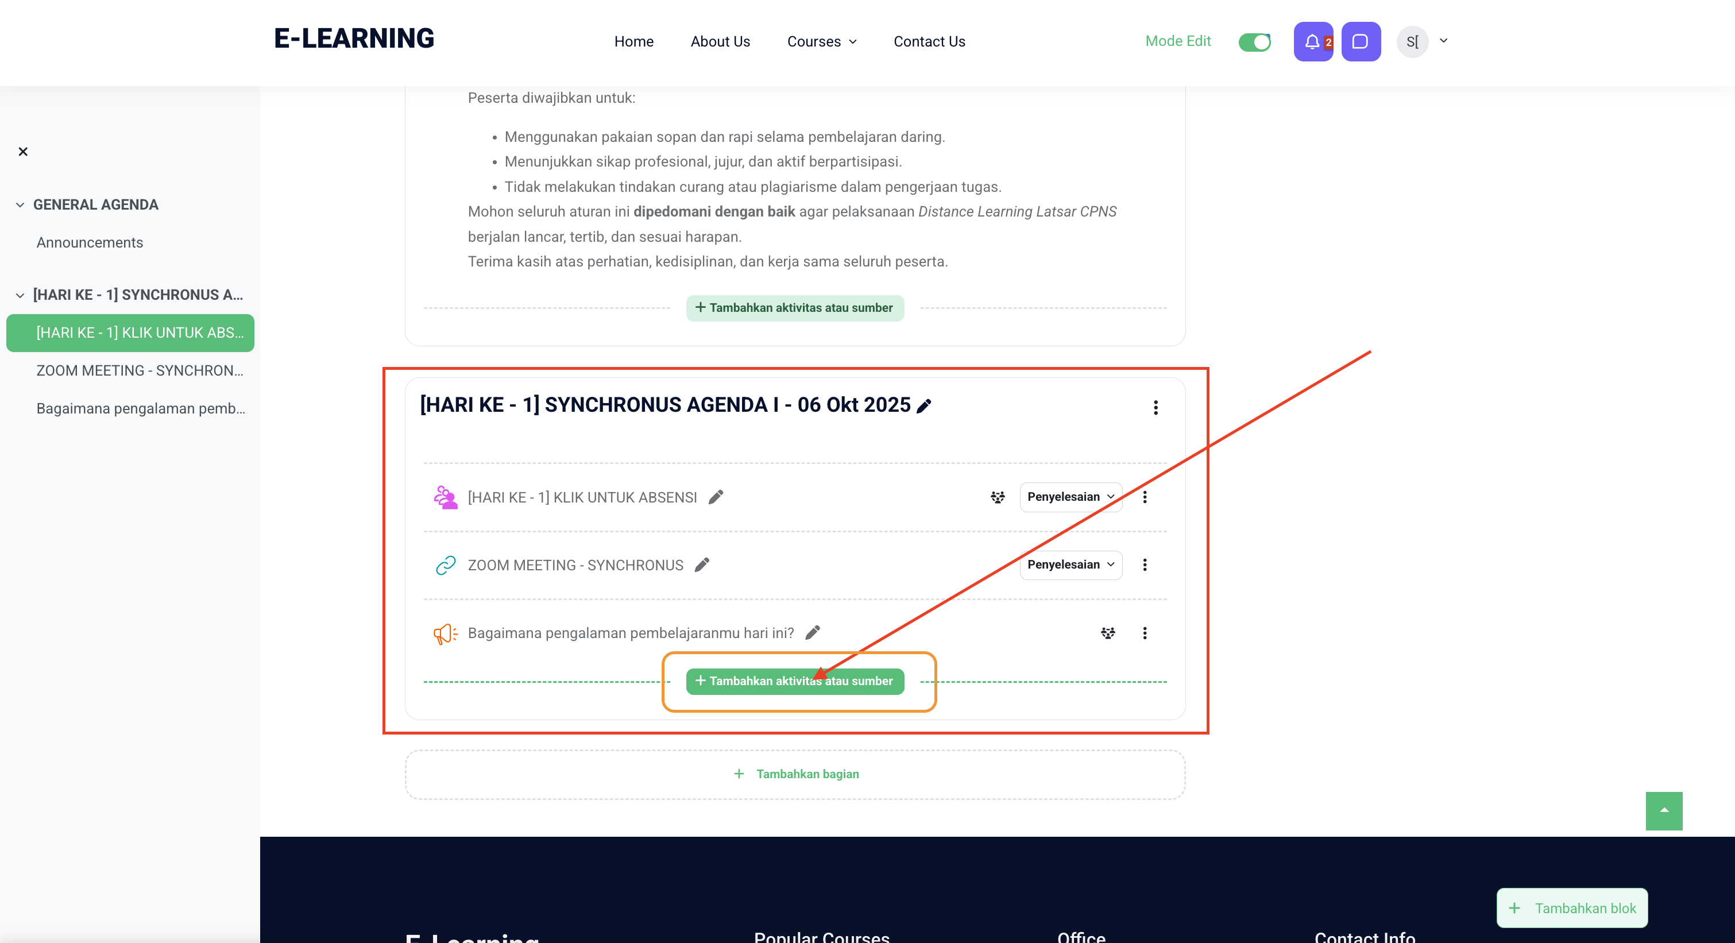Open the messaging chat icon
This screenshot has width=1735, height=943.
point(1360,42)
